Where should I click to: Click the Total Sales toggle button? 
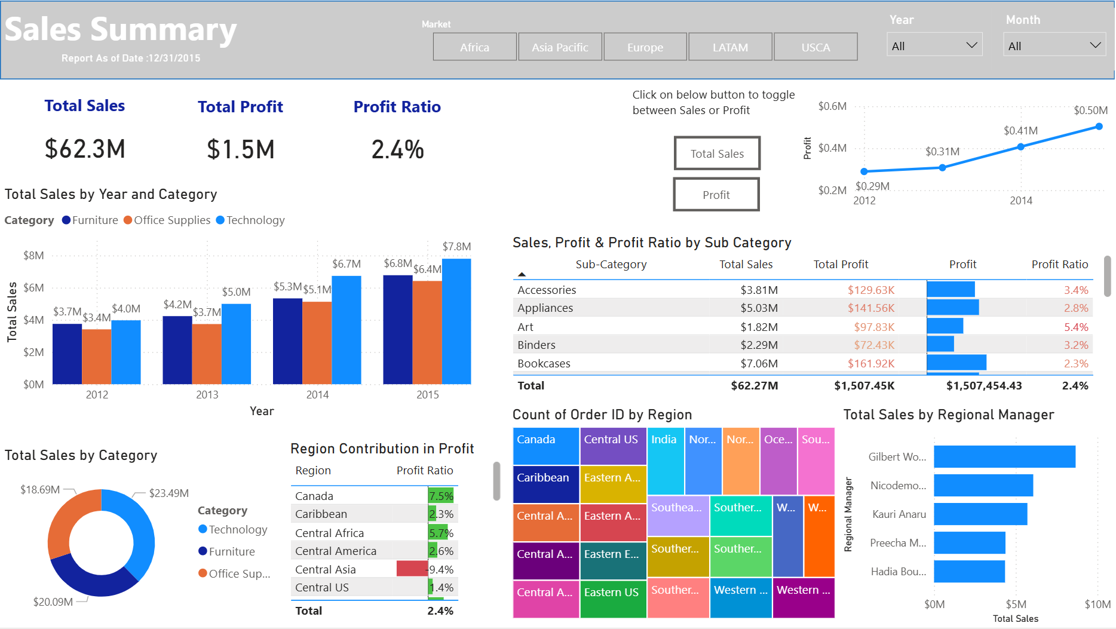click(x=717, y=154)
